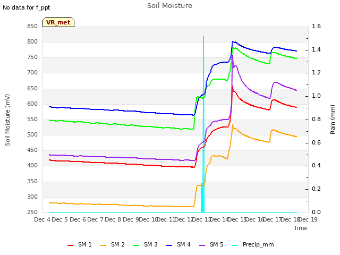Click the 700 left axis tick label

point(32,73)
